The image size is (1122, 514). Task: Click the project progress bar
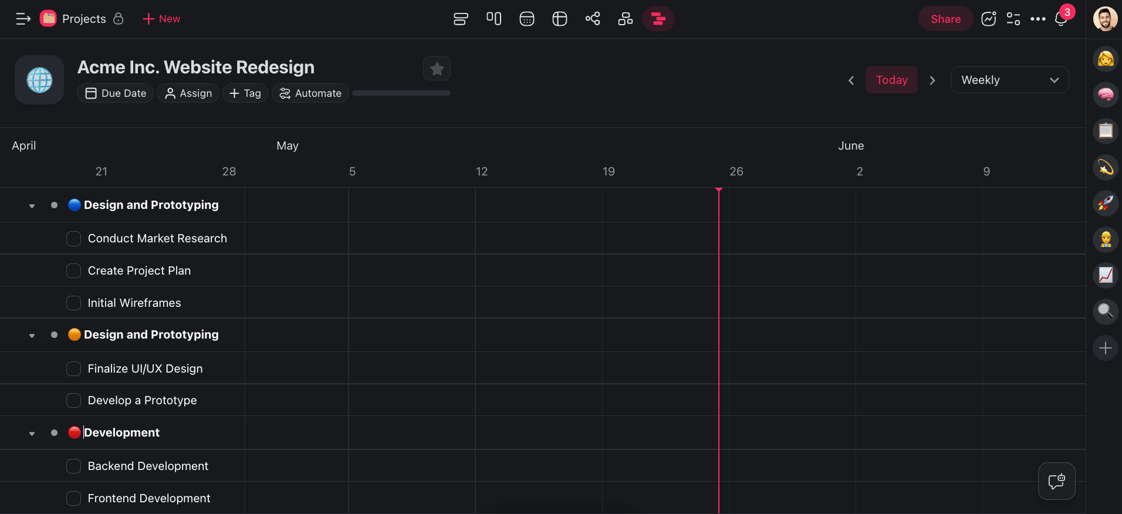coord(401,93)
